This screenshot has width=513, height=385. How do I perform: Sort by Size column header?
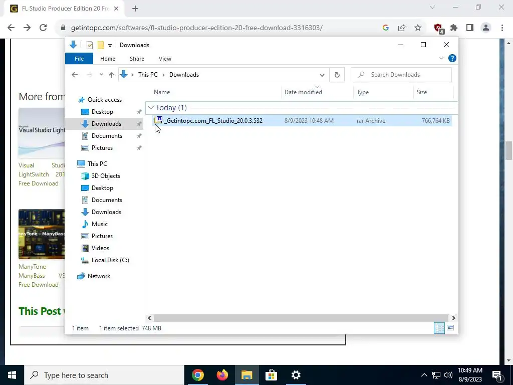pyautogui.click(x=433, y=92)
